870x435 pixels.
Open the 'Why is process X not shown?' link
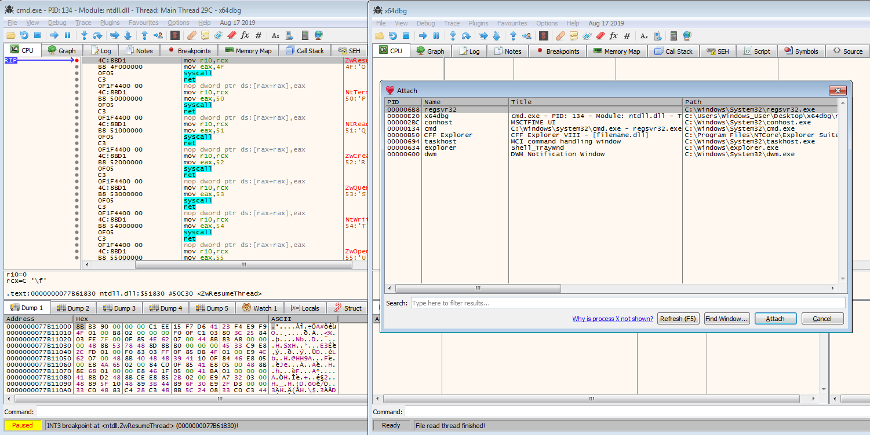pyautogui.click(x=612, y=319)
